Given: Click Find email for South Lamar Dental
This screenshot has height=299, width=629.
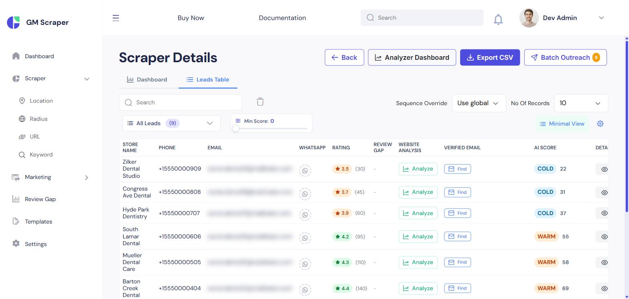Looking at the screenshot, I should pos(457,236).
